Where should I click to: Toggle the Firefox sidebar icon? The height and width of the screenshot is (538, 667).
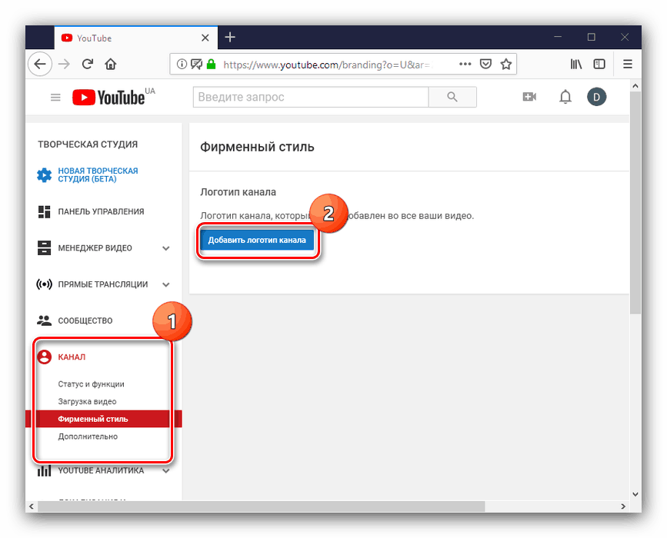coord(599,64)
